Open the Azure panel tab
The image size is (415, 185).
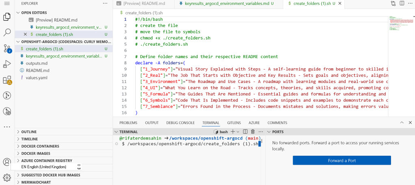tap(254, 123)
